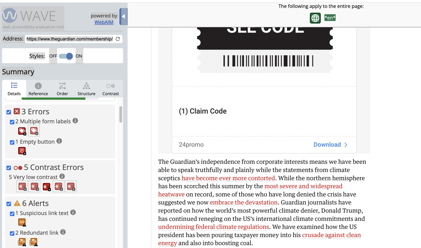Click the OFF label of Styles

click(x=53, y=56)
